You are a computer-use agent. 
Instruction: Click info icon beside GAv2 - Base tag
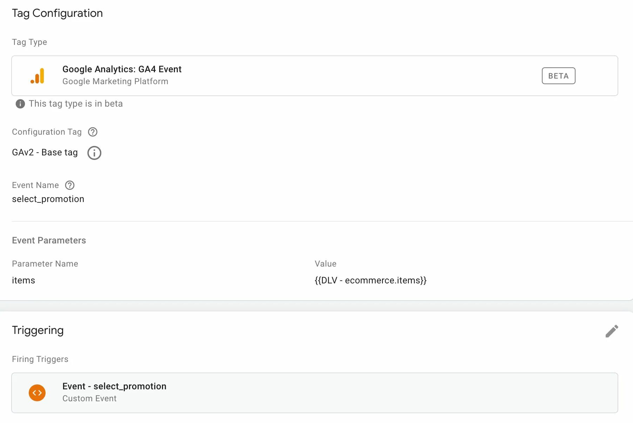pyautogui.click(x=94, y=153)
